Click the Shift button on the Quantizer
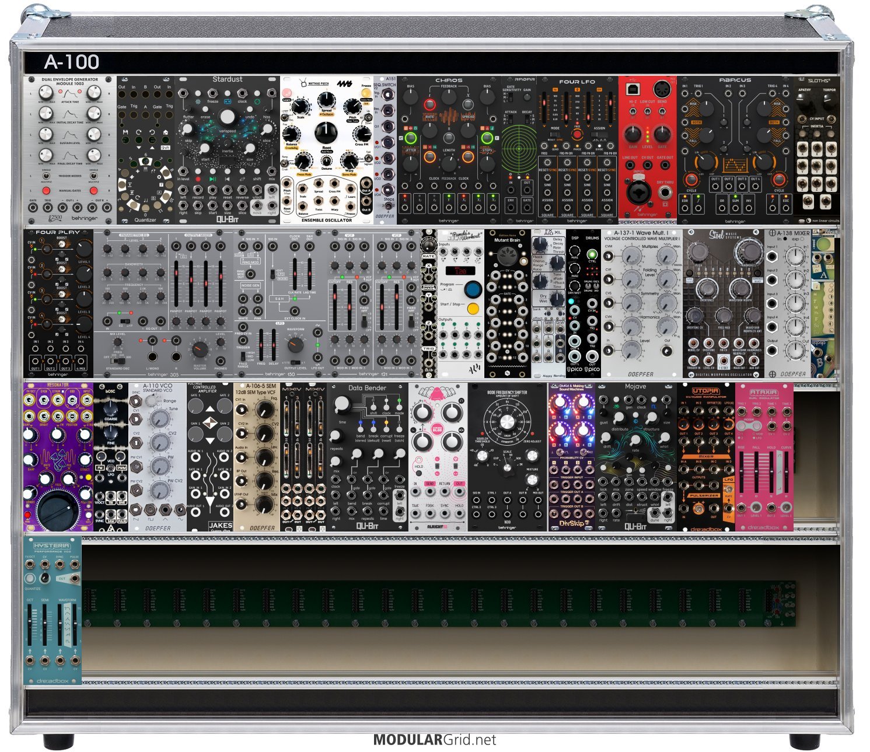870x752 pixels. 166,147
